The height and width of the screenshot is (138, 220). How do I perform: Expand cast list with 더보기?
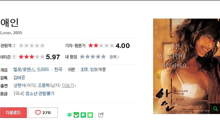(69, 85)
